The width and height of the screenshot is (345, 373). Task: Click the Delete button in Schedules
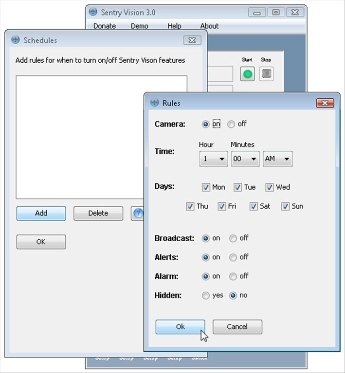pos(98,213)
